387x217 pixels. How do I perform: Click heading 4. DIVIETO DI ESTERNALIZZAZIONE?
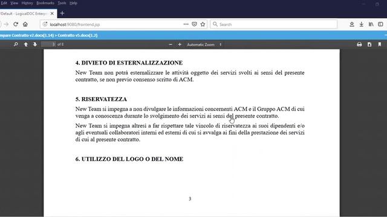pyautogui.click(x=129, y=63)
